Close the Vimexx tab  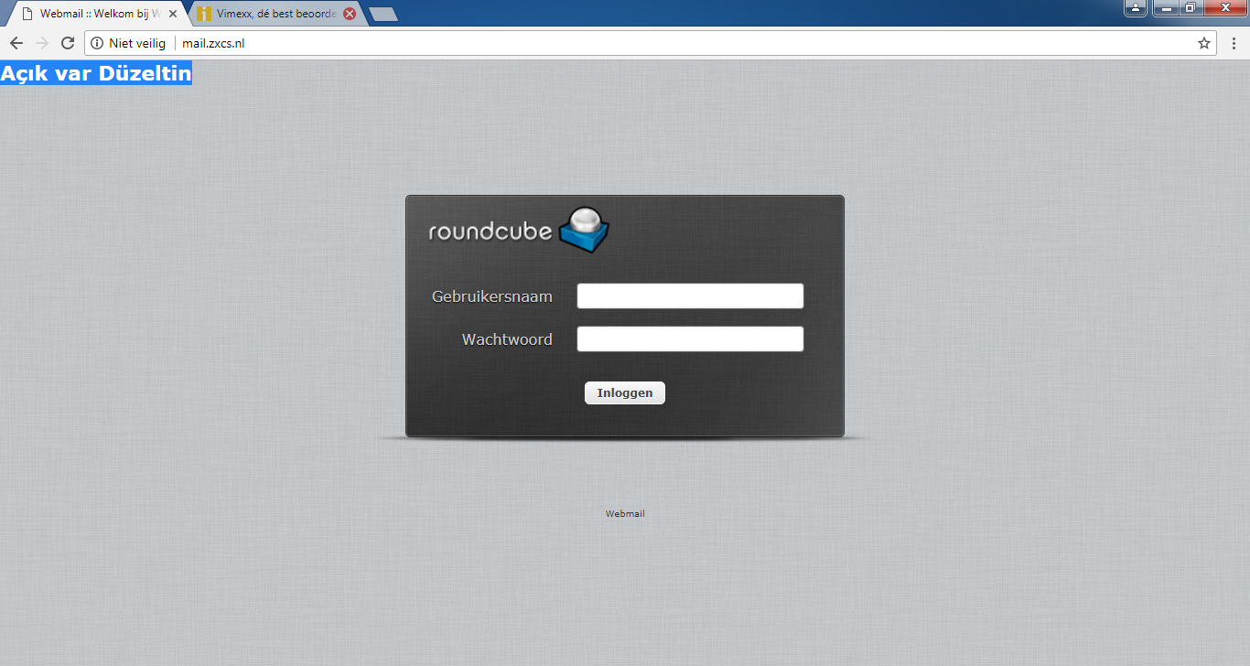pyautogui.click(x=350, y=14)
